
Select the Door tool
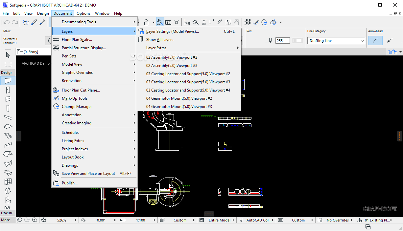pos(8,90)
